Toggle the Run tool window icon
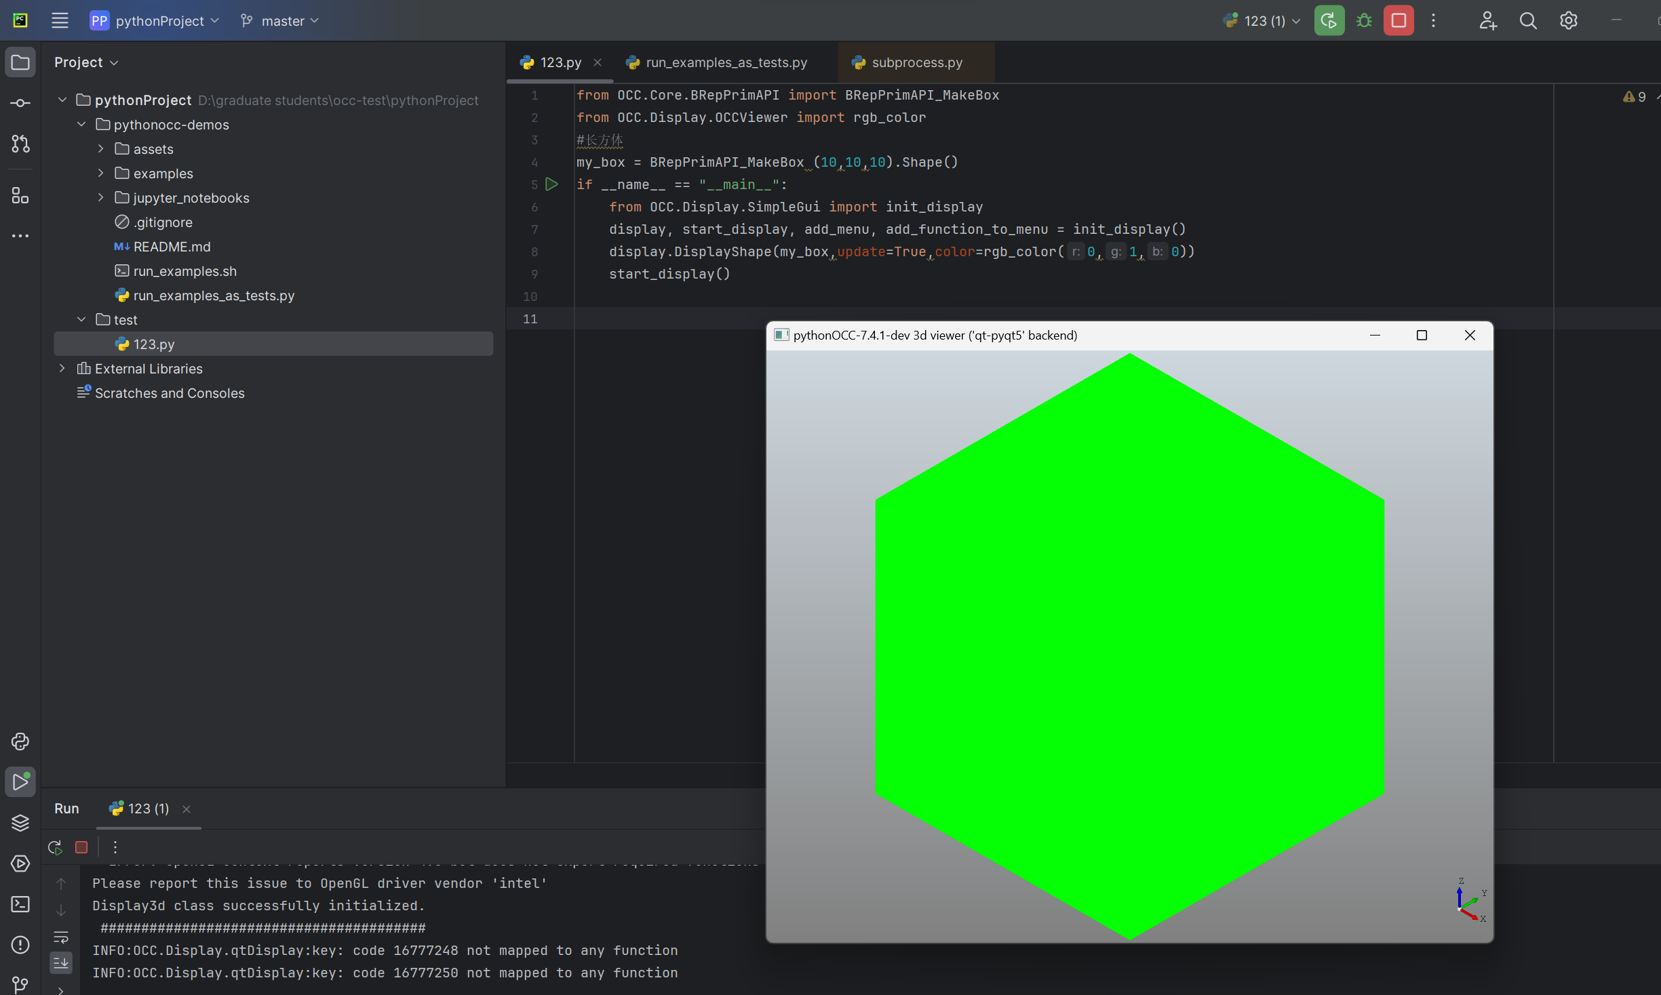Image resolution: width=1661 pixels, height=995 pixels. pyautogui.click(x=20, y=782)
